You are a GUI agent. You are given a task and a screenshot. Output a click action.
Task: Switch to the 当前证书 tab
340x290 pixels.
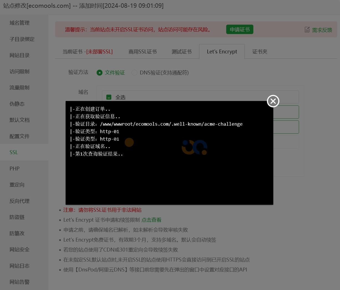pos(87,51)
